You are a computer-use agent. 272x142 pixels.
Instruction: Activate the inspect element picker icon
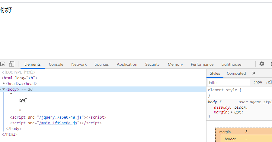pos(3,64)
